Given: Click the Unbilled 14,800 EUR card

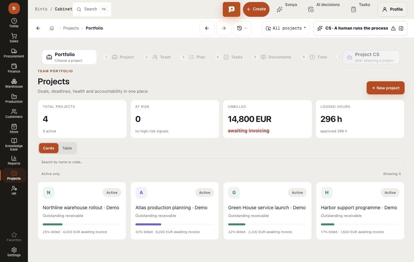Looking at the screenshot, I should 267,119.
